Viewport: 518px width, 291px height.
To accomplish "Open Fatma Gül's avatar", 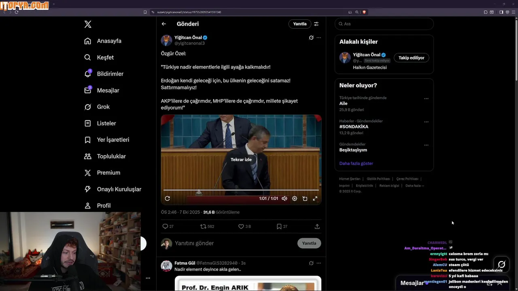I will (x=166, y=266).
